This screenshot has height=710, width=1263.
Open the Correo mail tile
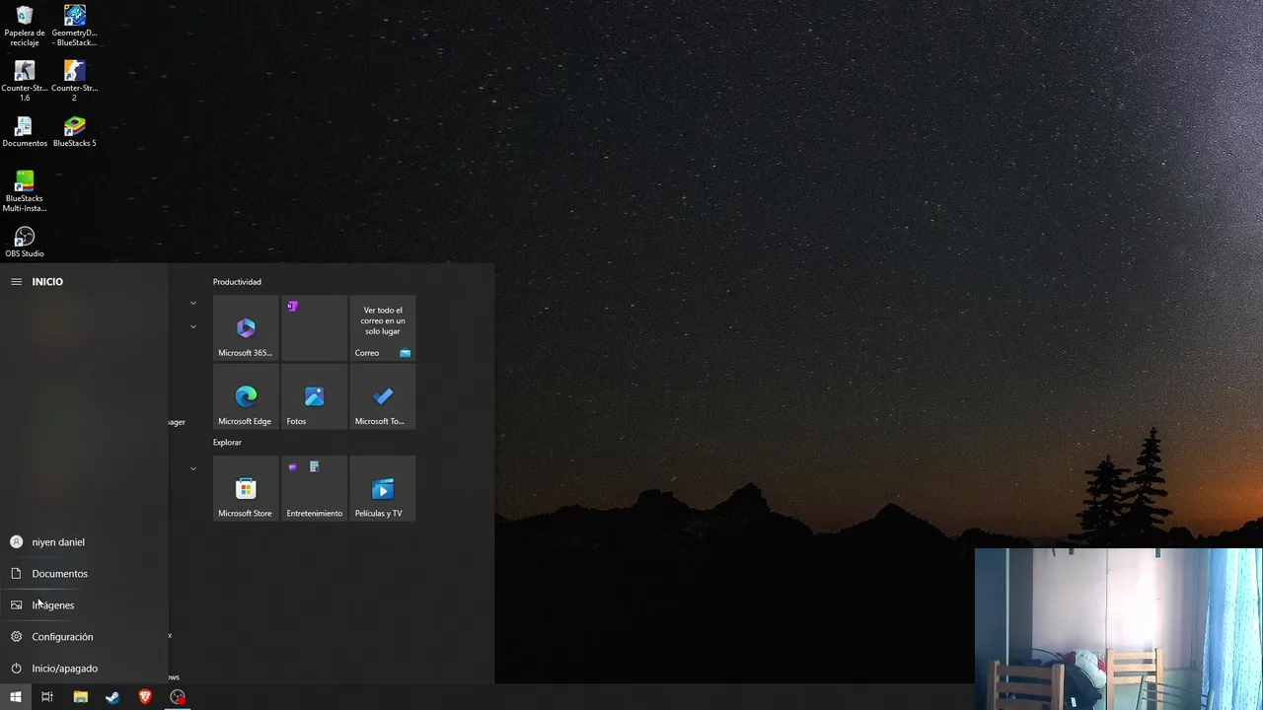click(x=383, y=328)
